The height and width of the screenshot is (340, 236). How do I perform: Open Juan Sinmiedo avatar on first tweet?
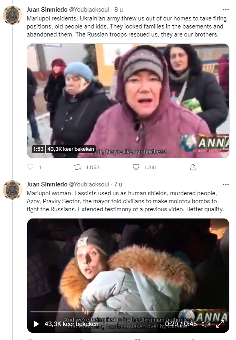pyautogui.click(x=12, y=15)
